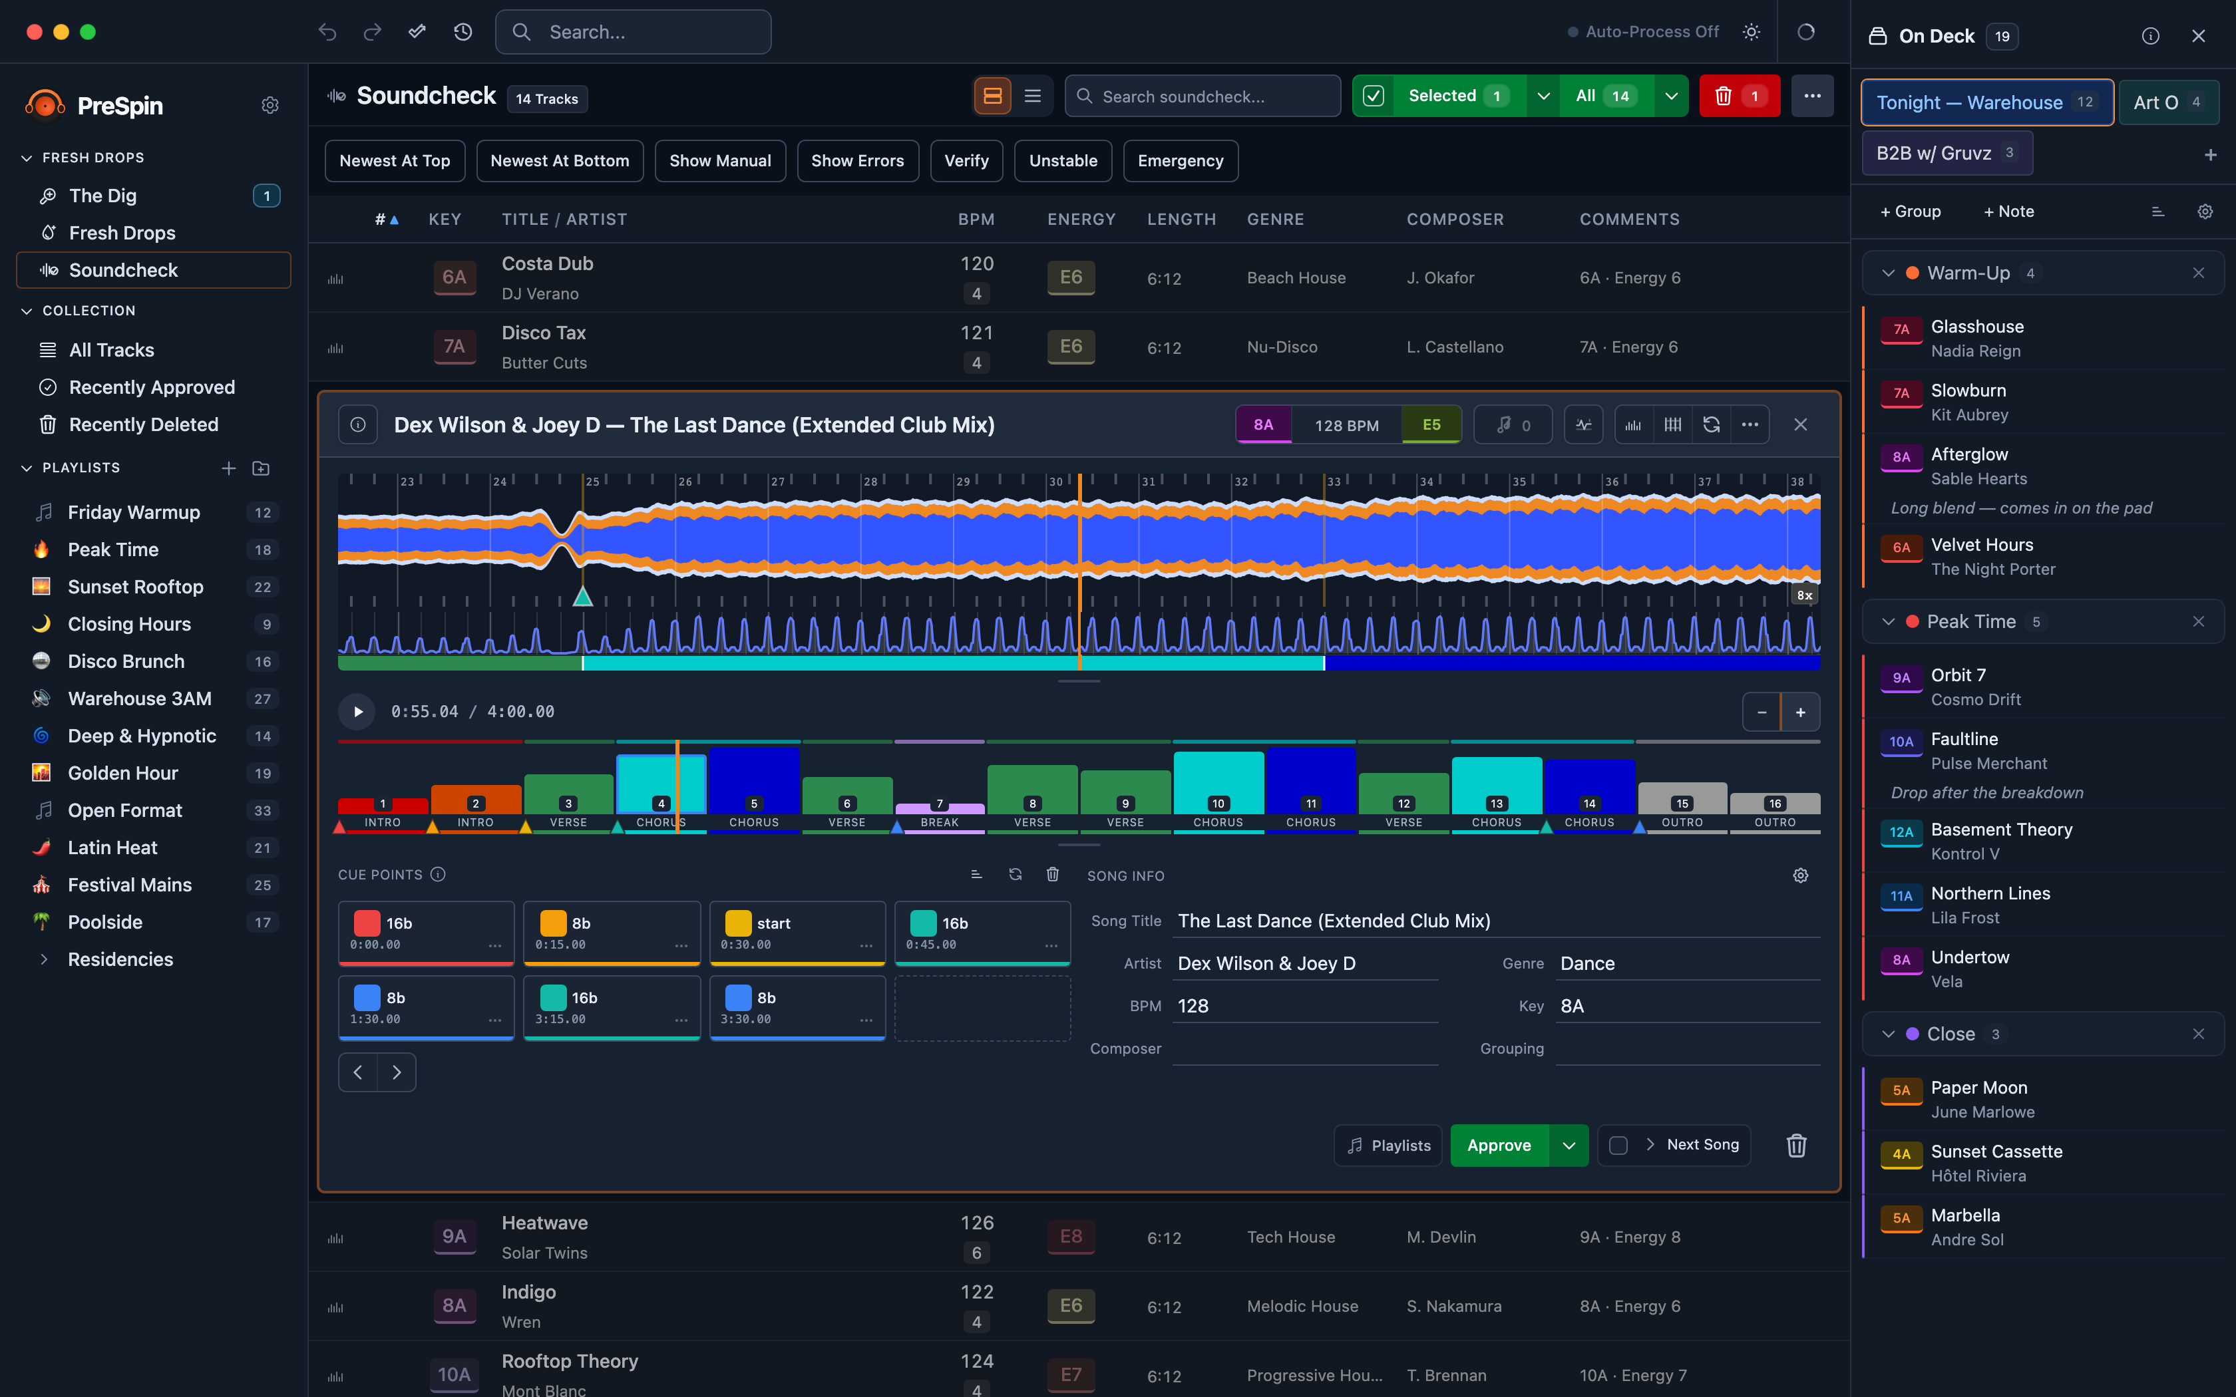
Task: Open track header ellipsis menu
Action: click(1750, 425)
